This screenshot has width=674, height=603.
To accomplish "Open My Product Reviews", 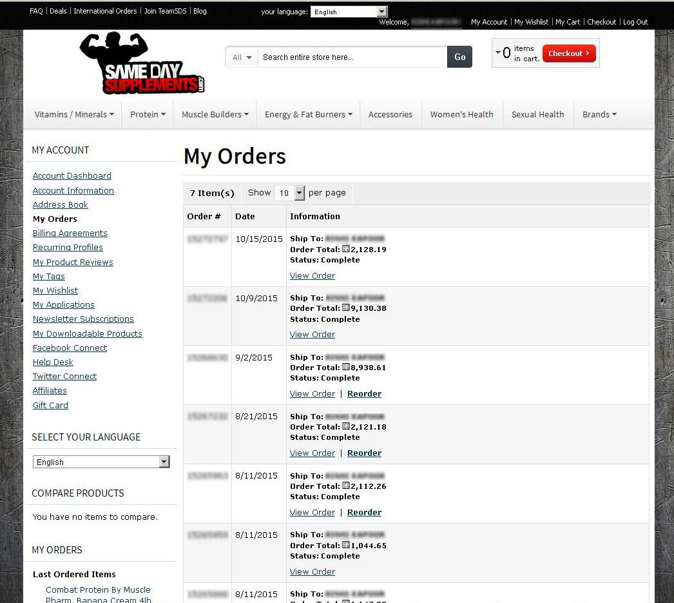I will 73,262.
